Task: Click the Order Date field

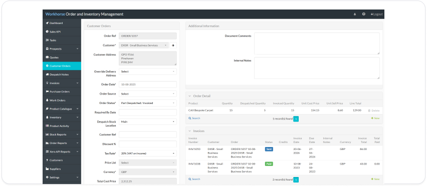Action: click(148, 84)
